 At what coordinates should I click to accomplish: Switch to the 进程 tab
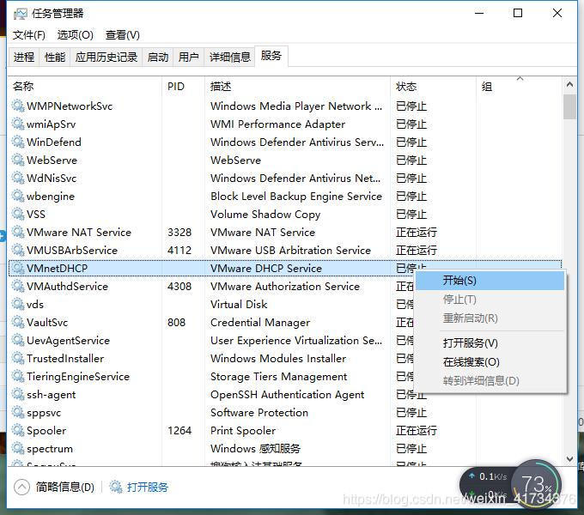coord(23,58)
